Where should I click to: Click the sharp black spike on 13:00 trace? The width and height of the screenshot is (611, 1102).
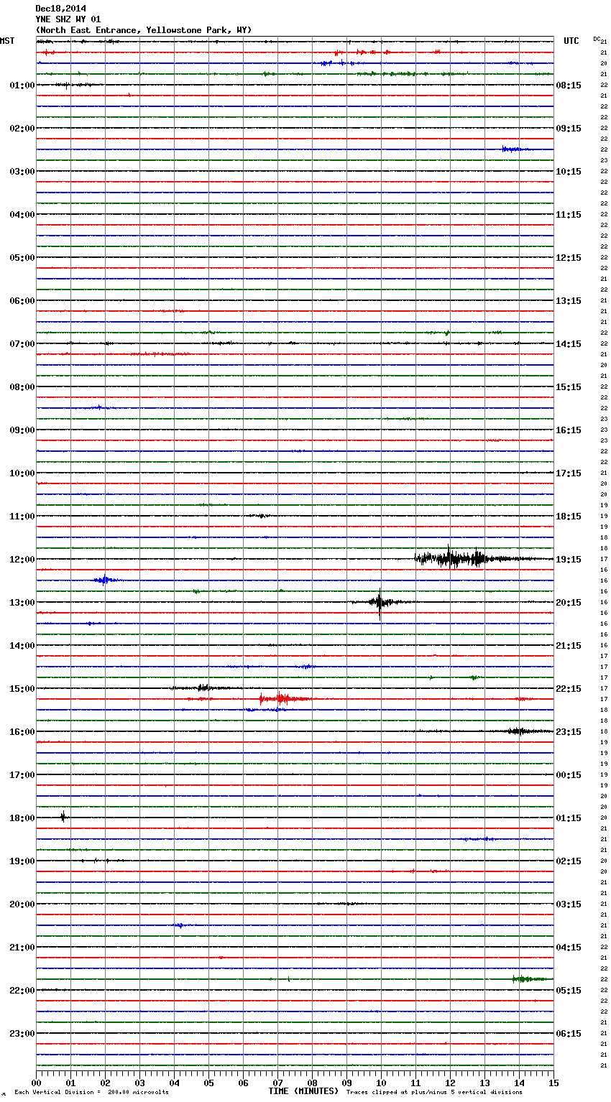point(380,602)
